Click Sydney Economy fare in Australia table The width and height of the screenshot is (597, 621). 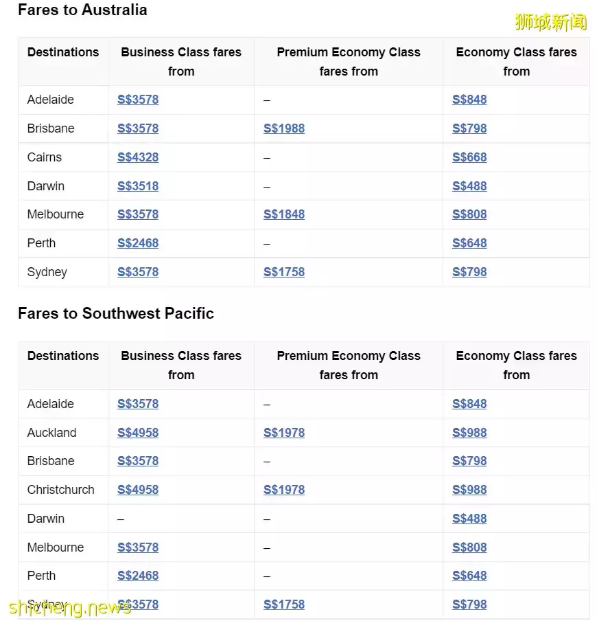pos(469,272)
